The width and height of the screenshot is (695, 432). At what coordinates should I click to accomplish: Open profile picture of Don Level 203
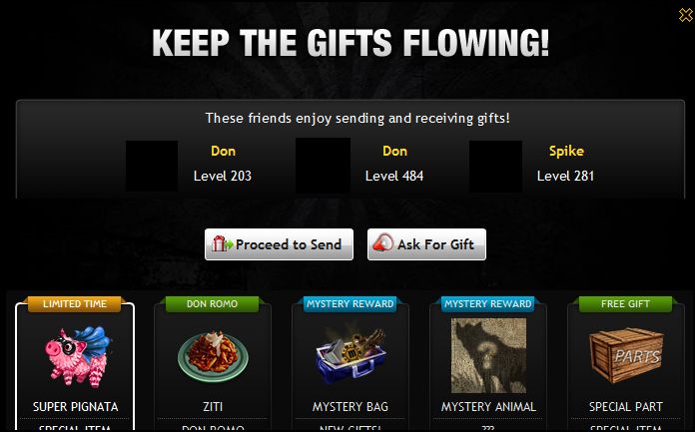(x=152, y=166)
